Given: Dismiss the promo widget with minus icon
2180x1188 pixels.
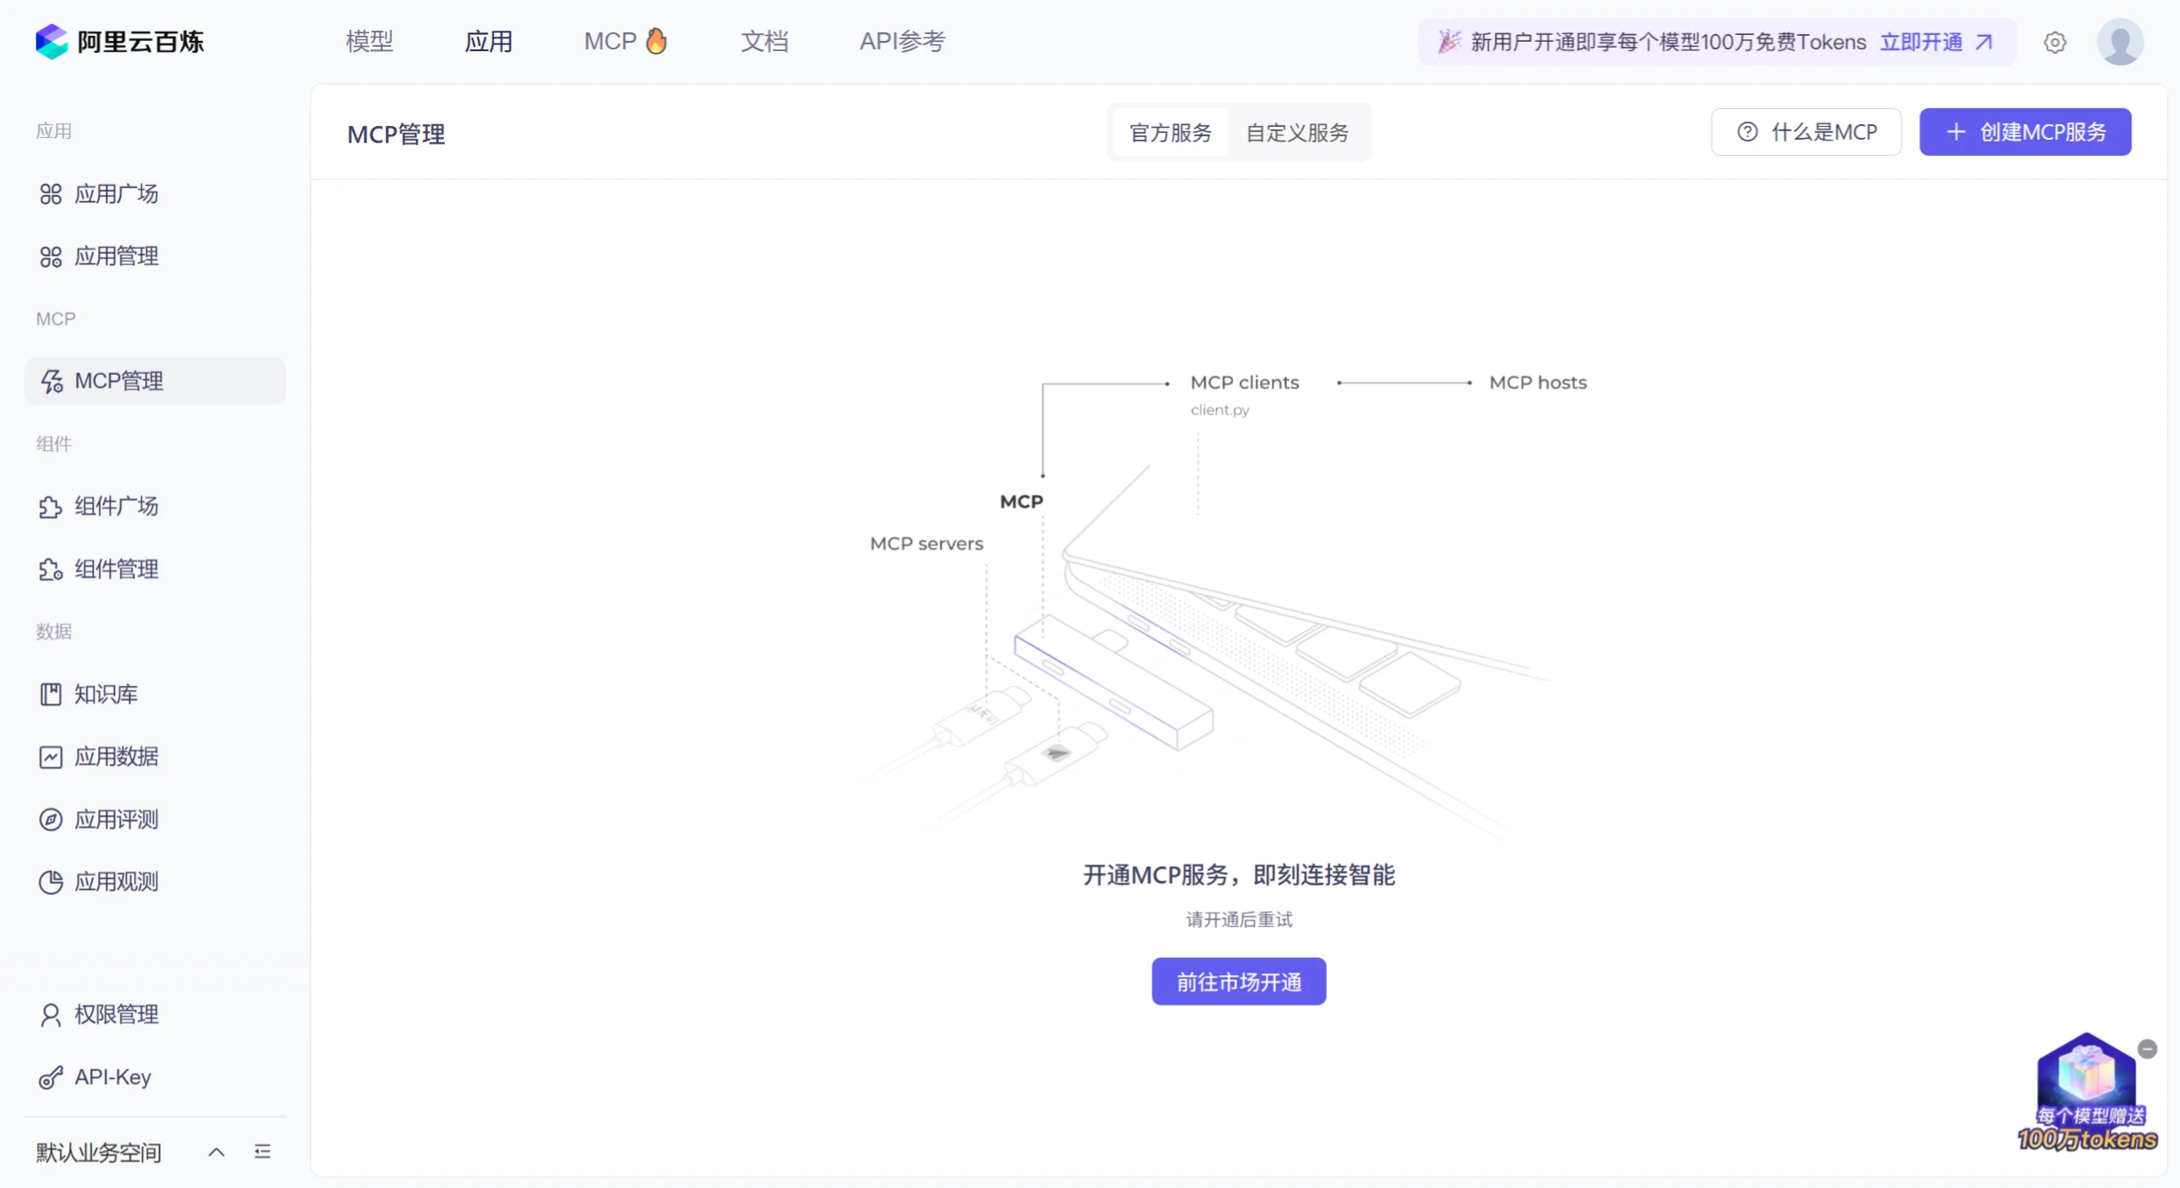Looking at the screenshot, I should pyautogui.click(x=2147, y=1050).
